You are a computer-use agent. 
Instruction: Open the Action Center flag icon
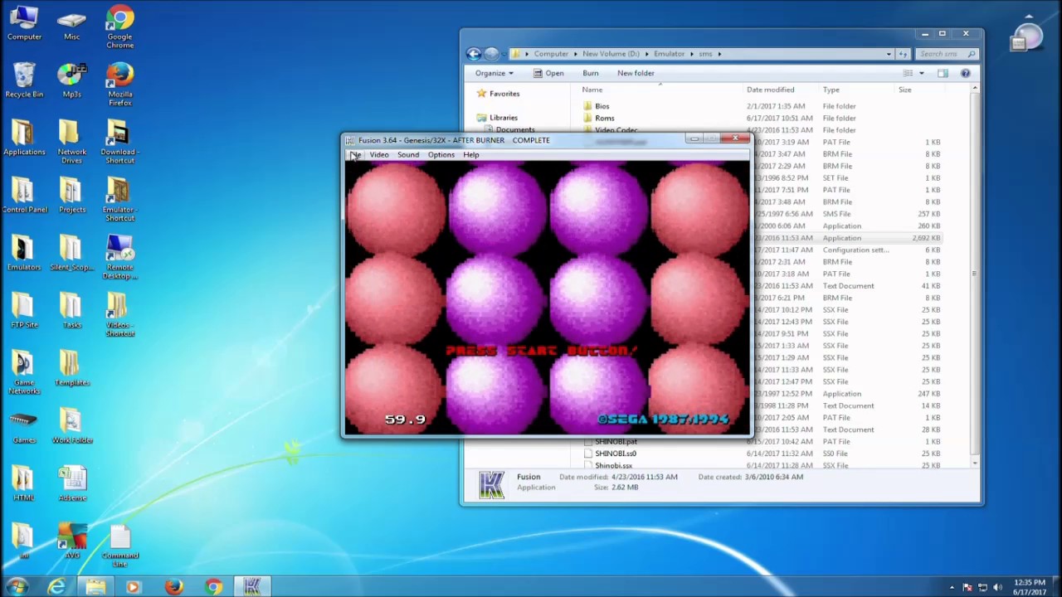point(967,588)
